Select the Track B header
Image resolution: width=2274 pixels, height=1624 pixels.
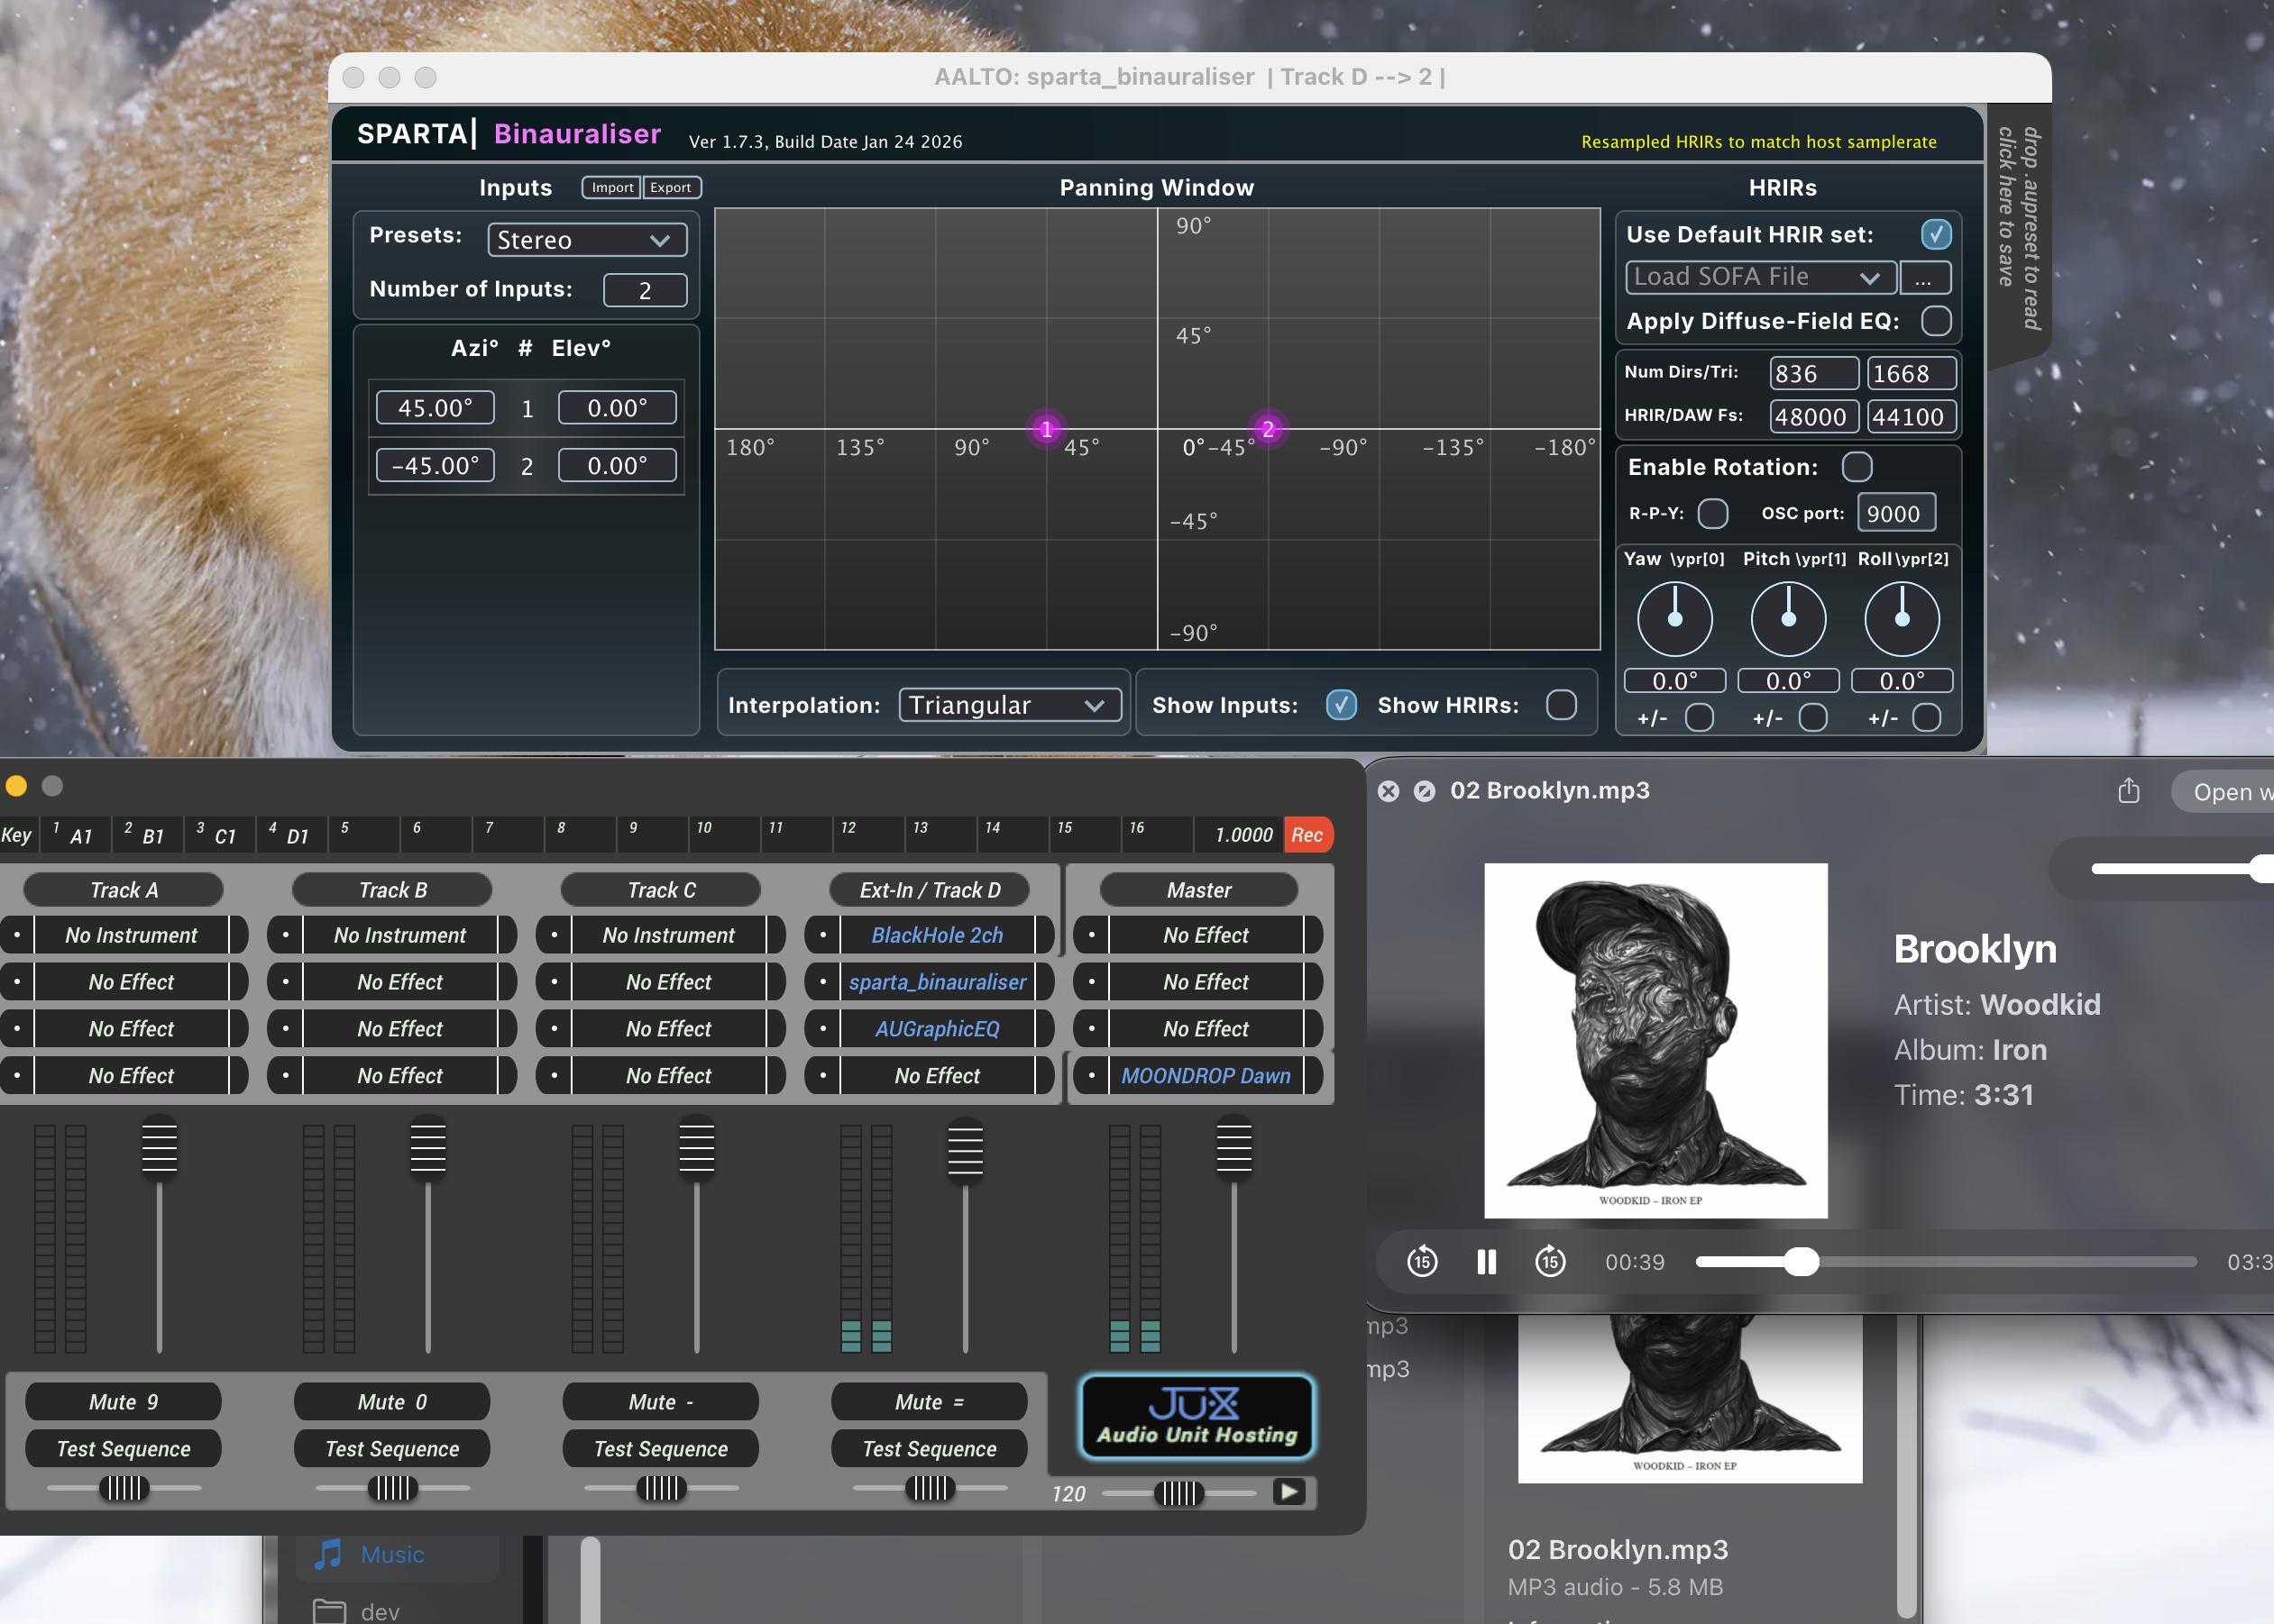[392, 890]
